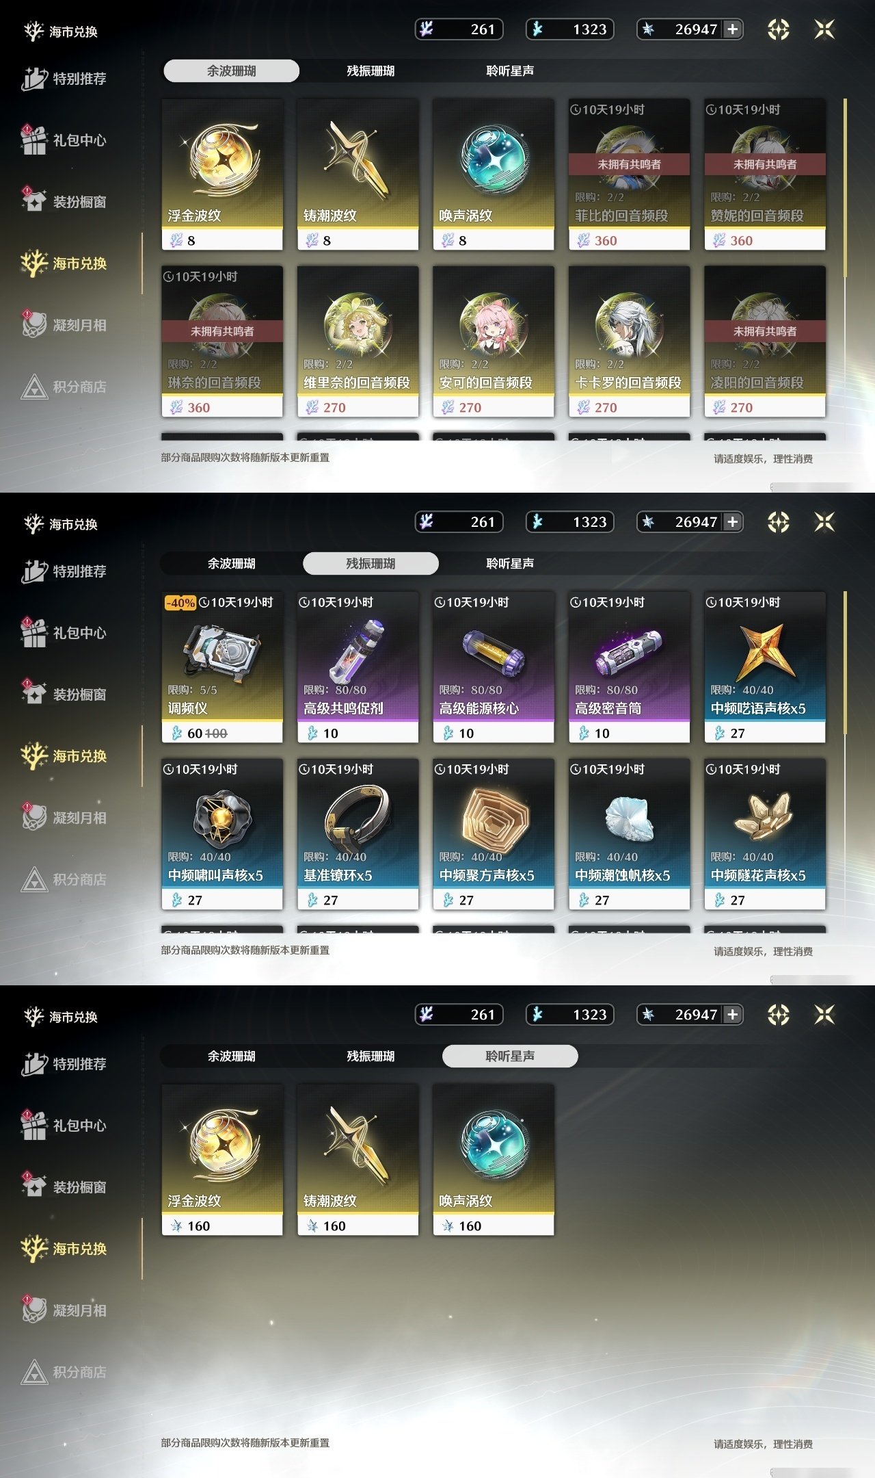Open the 高级共鸣促剂 vial item
Screen dimensions: 875x1478
[358, 667]
